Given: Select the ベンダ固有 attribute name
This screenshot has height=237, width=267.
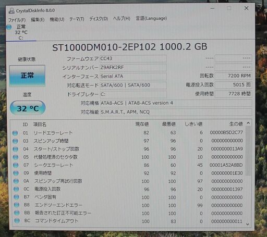Looking at the screenshot, I should (45, 197).
